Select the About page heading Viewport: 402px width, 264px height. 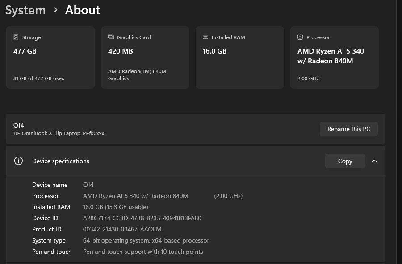pyautogui.click(x=83, y=10)
